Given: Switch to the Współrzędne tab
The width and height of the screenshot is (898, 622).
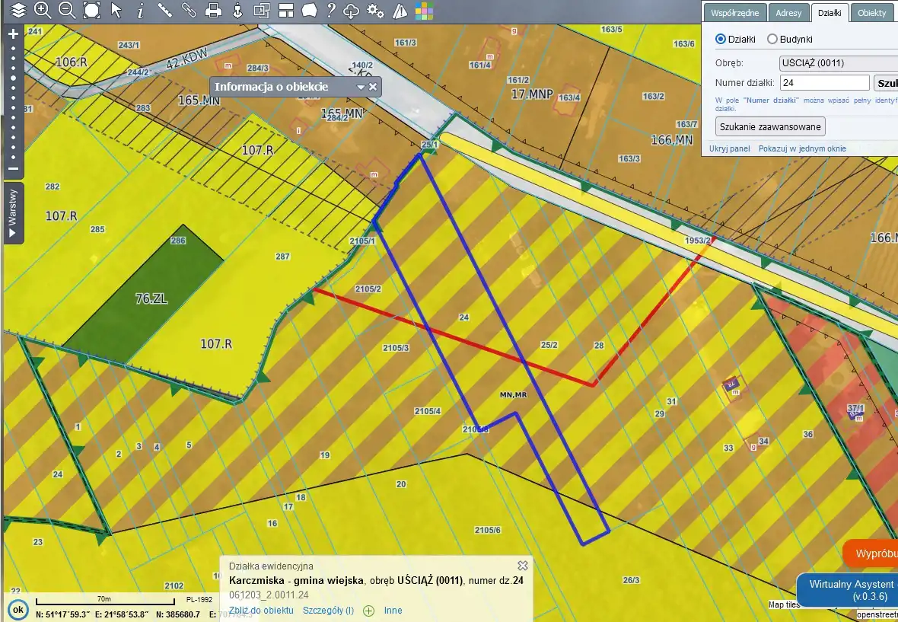Looking at the screenshot, I should pyautogui.click(x=733, y=13).
